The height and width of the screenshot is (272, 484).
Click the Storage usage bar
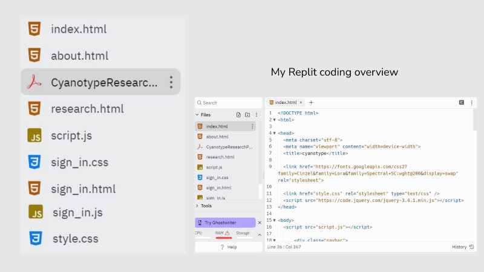click(244, 238)
